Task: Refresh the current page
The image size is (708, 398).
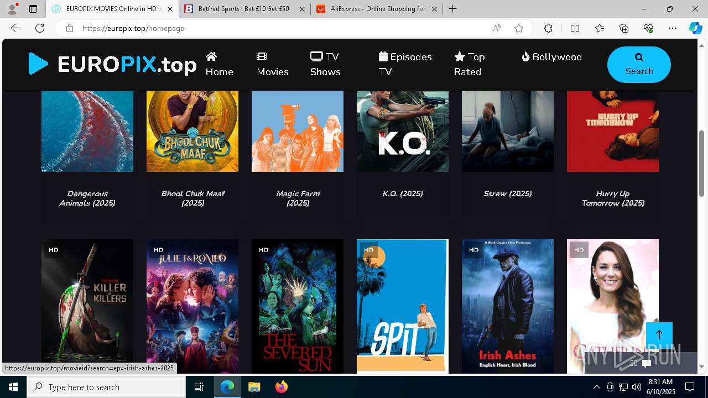Action: [40, 28]
